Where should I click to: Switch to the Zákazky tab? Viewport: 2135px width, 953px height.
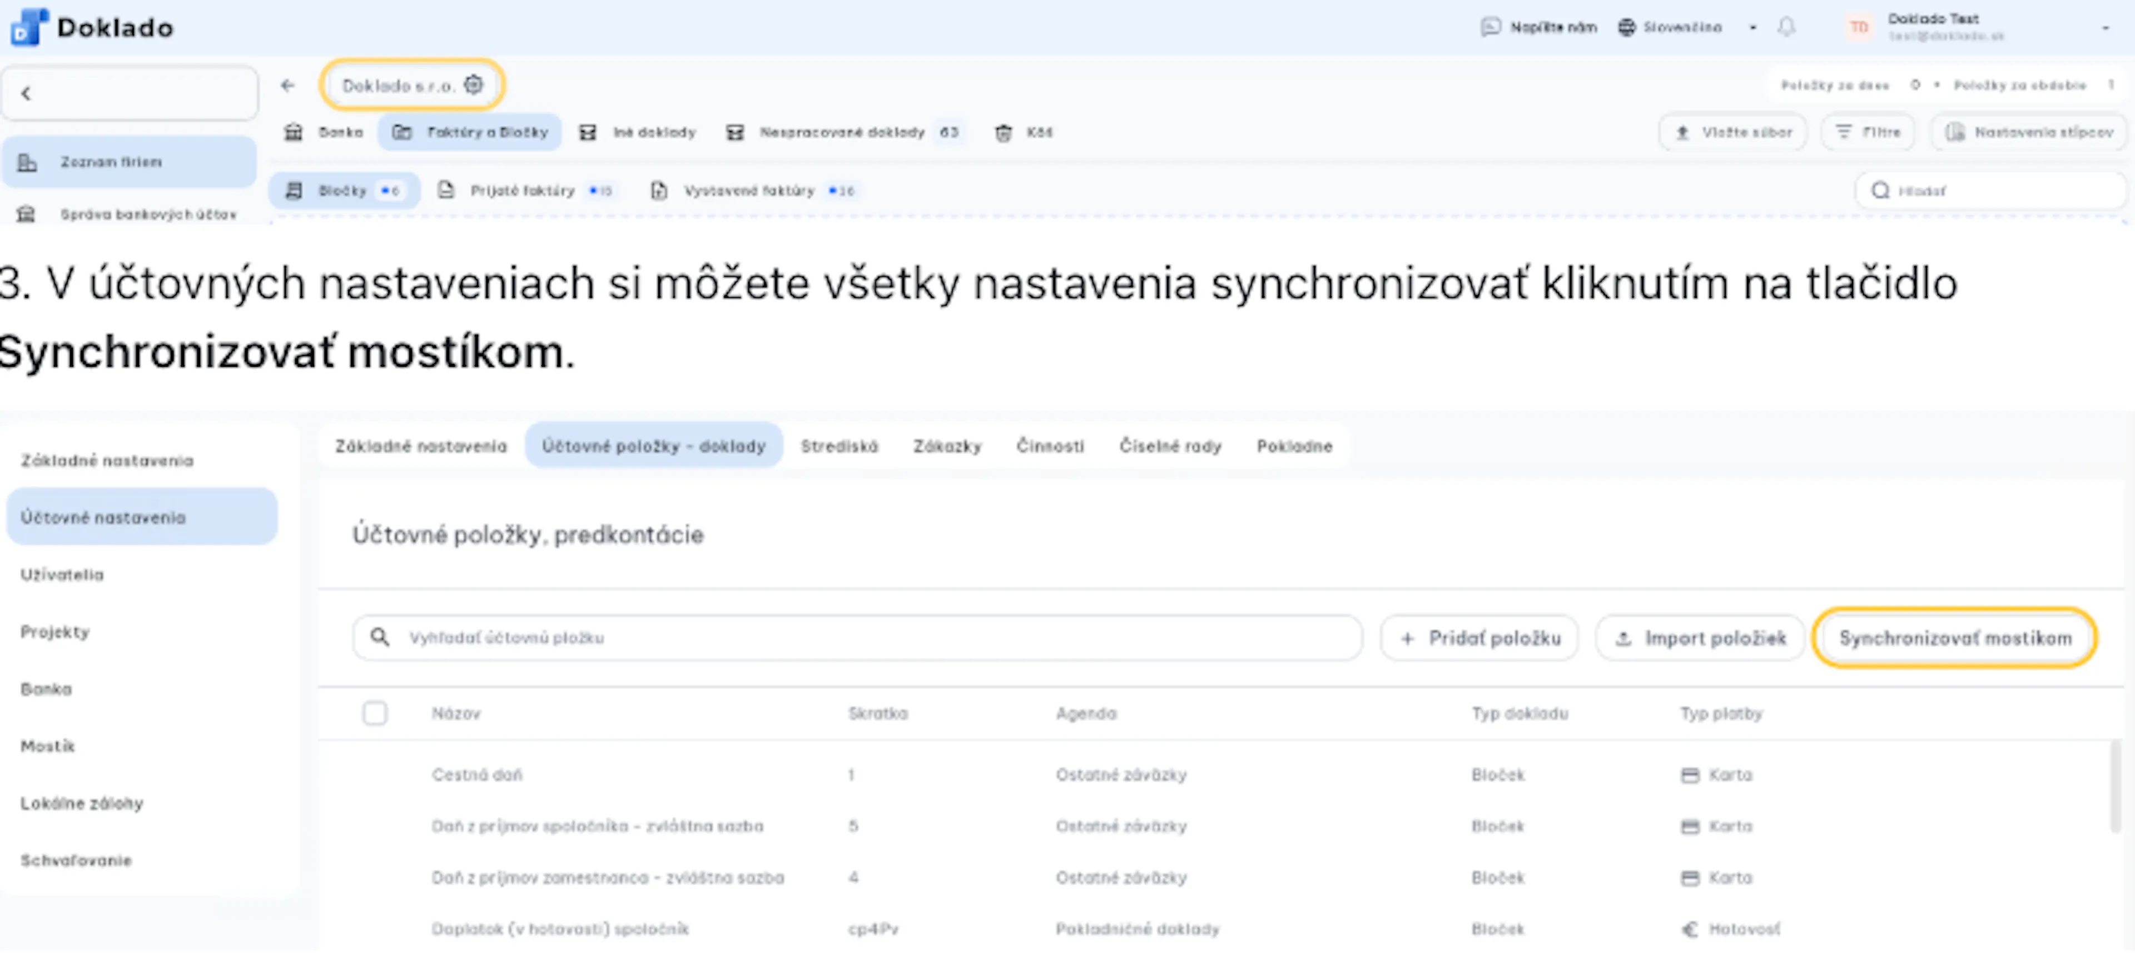[x=947, y=446]
